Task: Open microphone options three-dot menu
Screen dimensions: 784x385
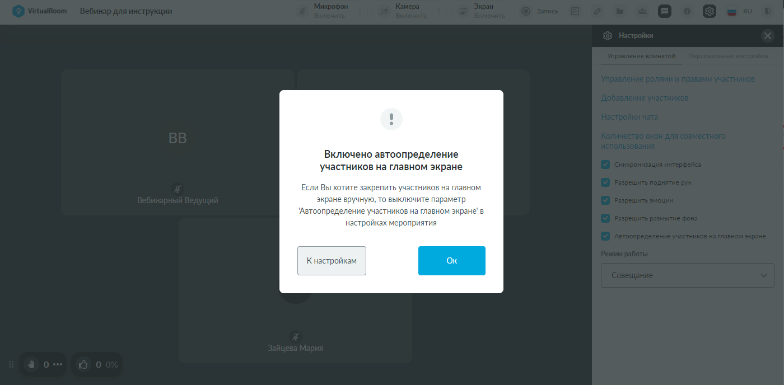Action: coord(360,11)
